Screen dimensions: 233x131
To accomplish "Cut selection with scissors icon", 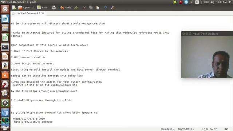I will 84,7.
